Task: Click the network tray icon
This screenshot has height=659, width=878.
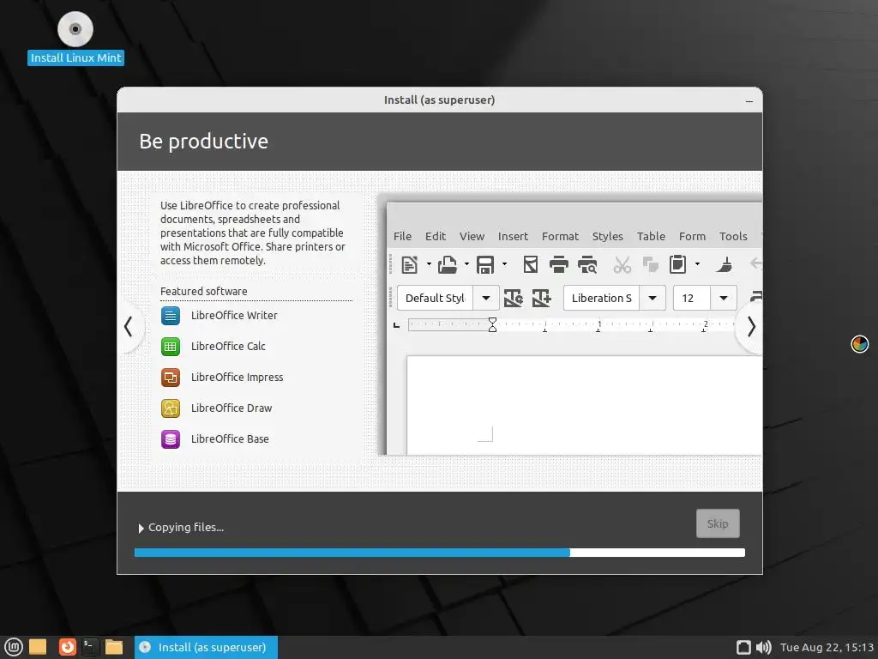Action: [x=743, y=647]
